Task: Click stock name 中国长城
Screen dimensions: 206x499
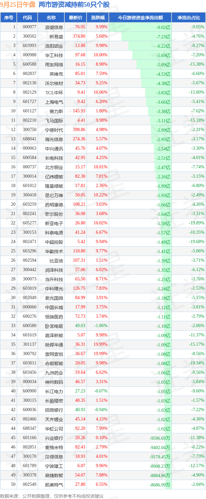Action: (x=54, y=307)
